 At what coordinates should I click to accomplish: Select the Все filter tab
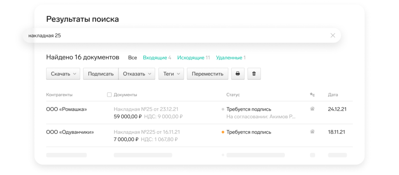coord(132,58)
